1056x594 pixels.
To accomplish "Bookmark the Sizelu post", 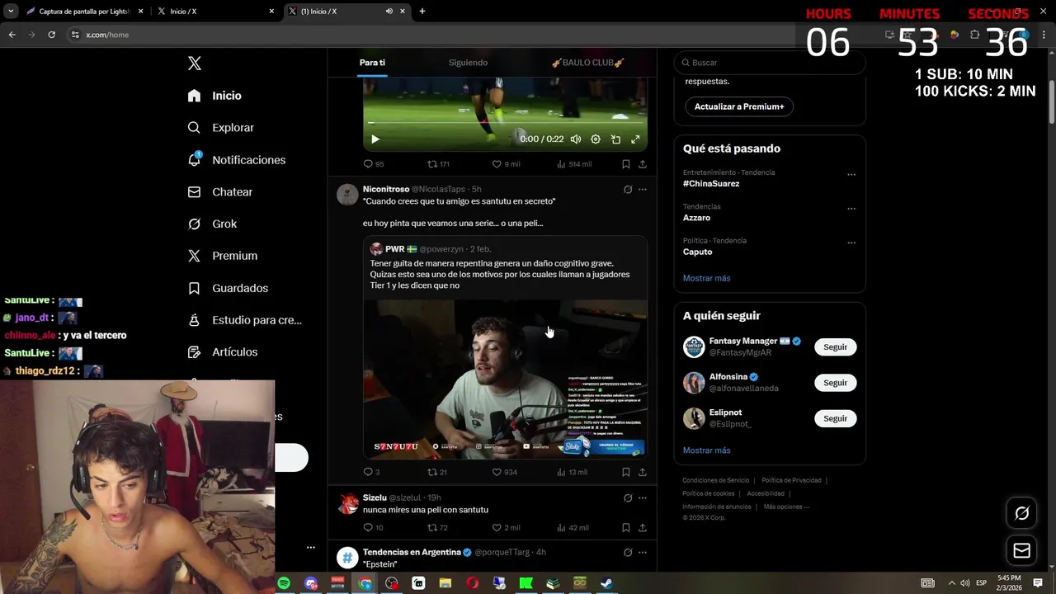I will [x=626, y=528].
